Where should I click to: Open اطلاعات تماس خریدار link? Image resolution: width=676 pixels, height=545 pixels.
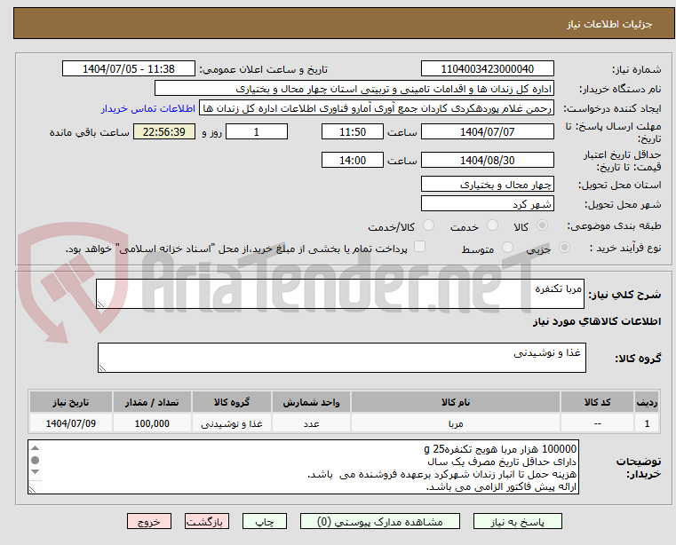coord(148,108)
